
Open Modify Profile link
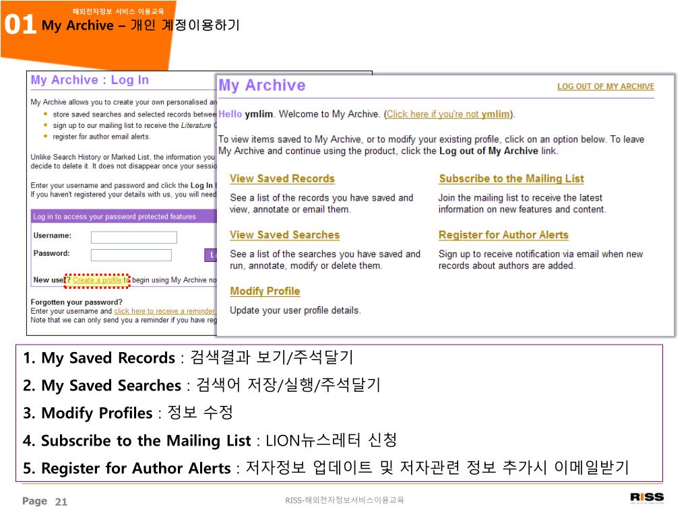tap(265, 291)
